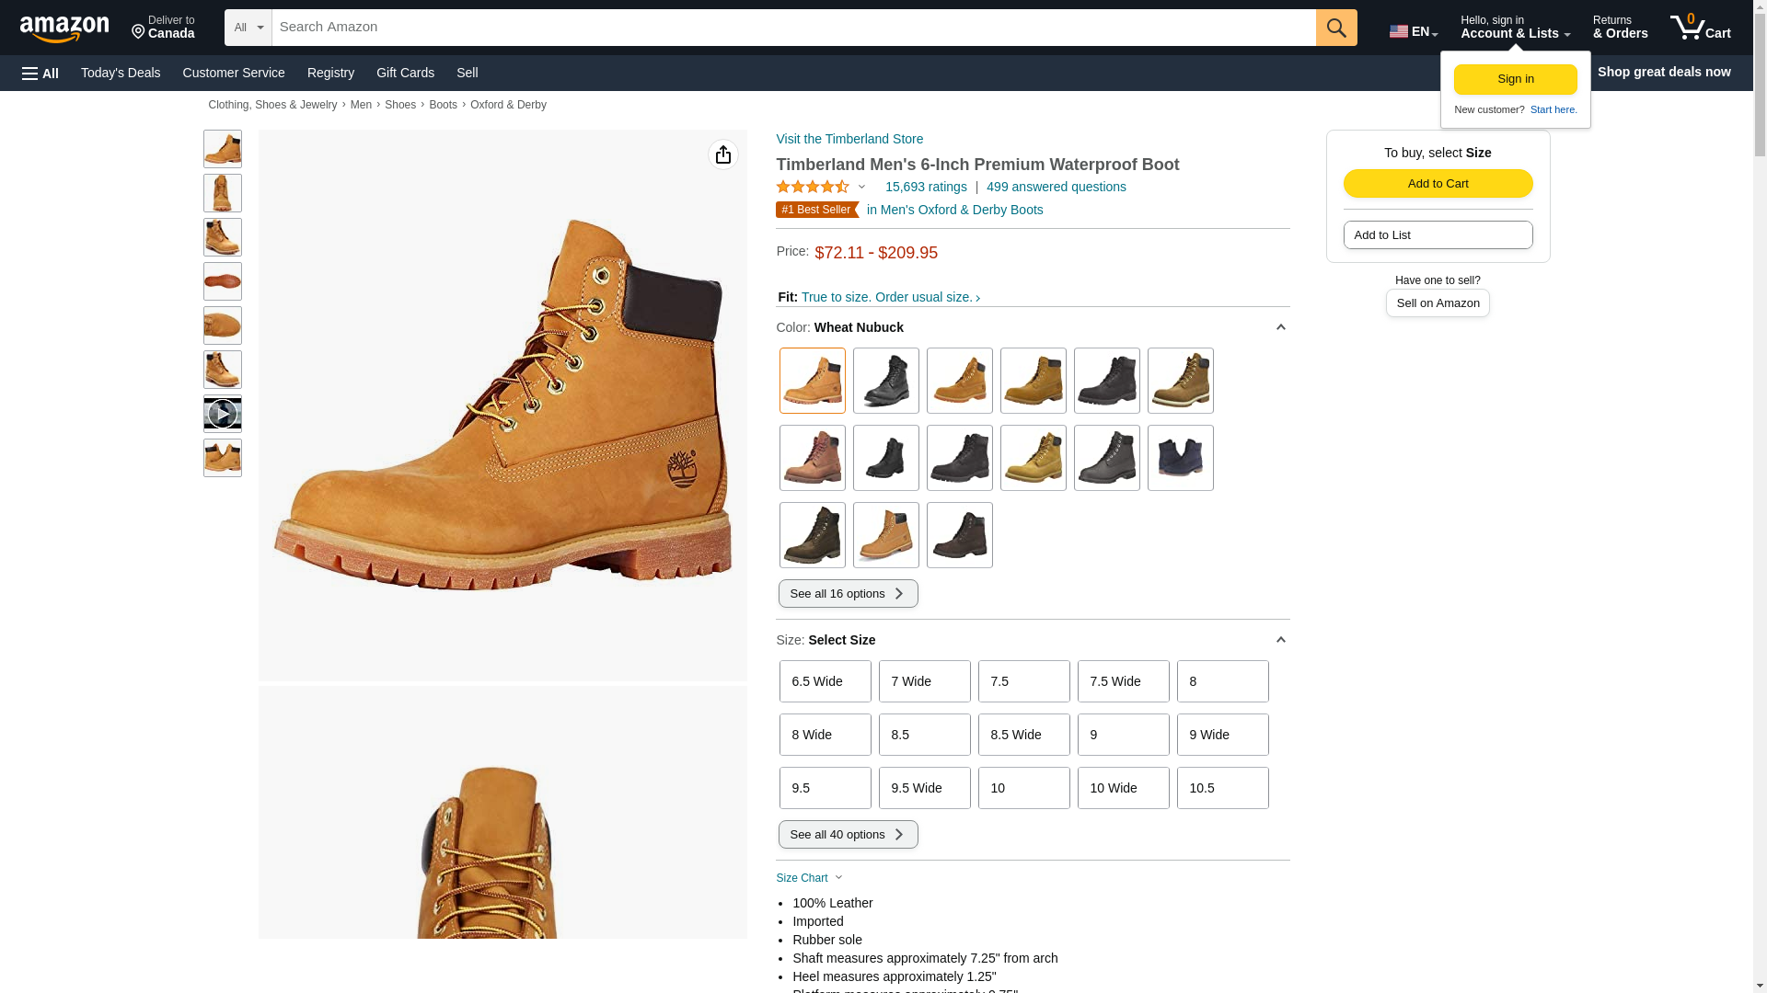
Task: Click into the Search Amazon field
Action: (x=792, y=28)
